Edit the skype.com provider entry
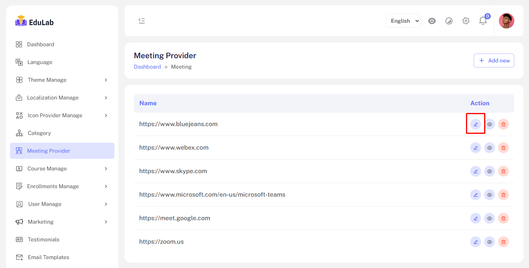Viewport: 529px width, 268px height. (x=476, y=171)
